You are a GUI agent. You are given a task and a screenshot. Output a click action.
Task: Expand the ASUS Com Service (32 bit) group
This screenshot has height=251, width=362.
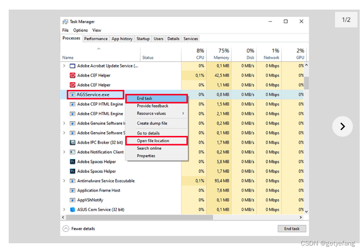click(x=64, y=209)
